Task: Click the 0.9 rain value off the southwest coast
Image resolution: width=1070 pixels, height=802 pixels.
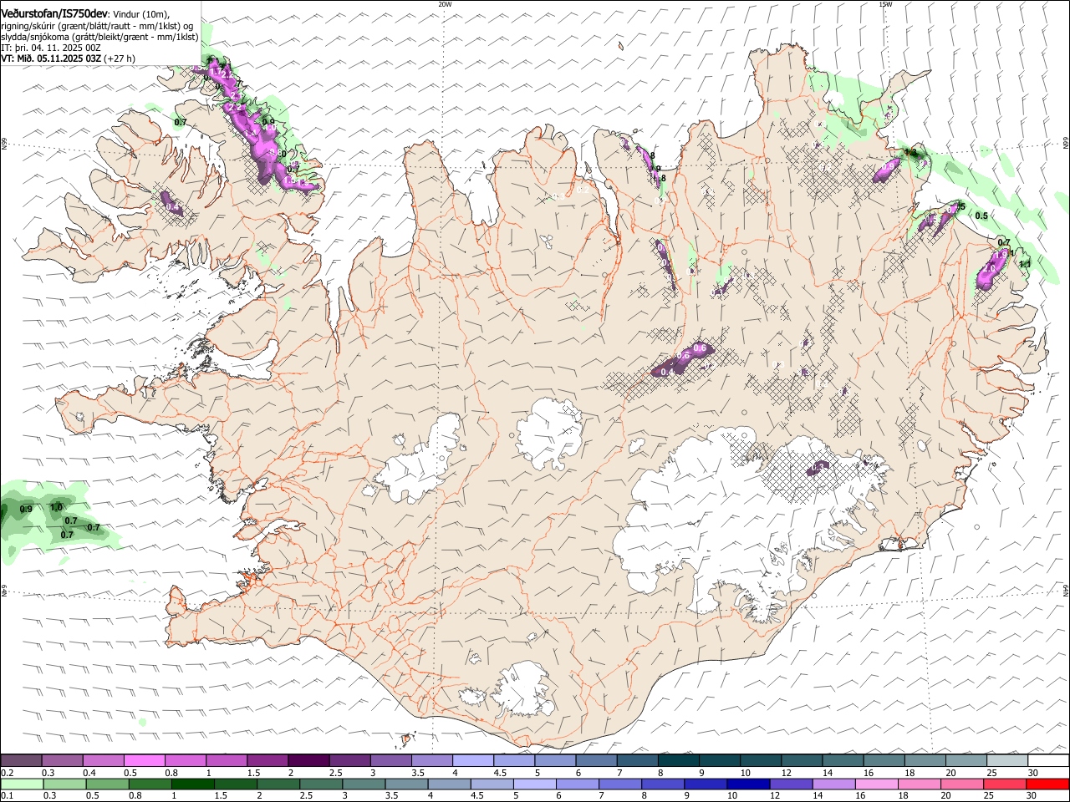Action: tap(26, 509)
